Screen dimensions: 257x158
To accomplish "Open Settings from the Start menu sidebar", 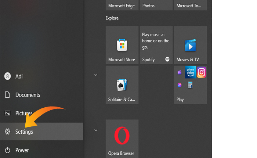I will [24, 132].
